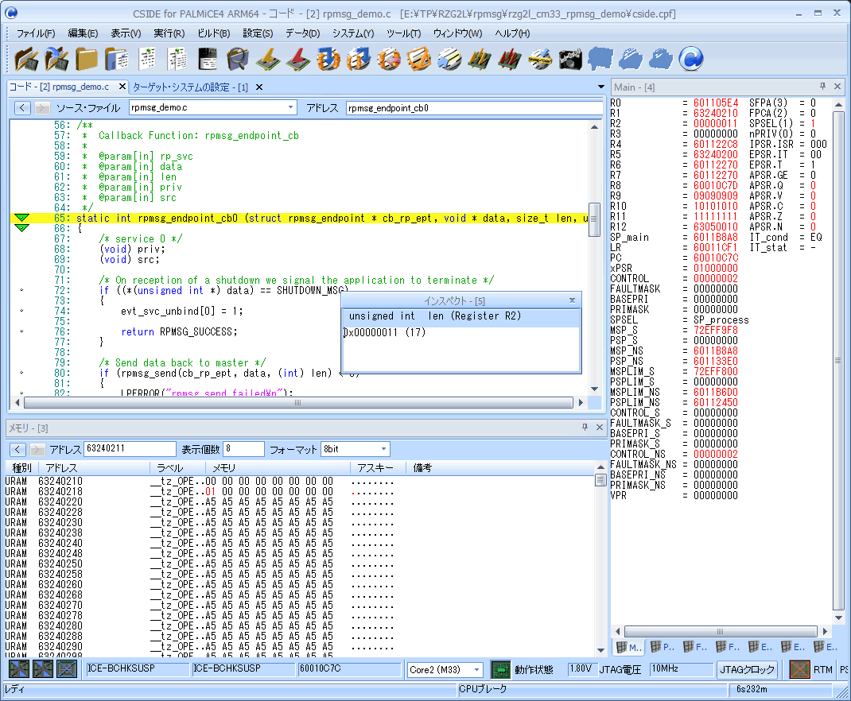Switch to ターゲット・システムの設定 tab
The height and width of the screenshot is (701, 851).
(x=191, y=87)
